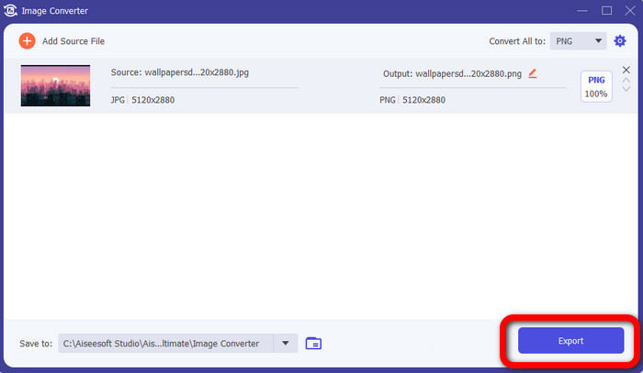Maximize the Image Converter window
The width and height of the screenshot is (643, 373).
coord(607,11)
